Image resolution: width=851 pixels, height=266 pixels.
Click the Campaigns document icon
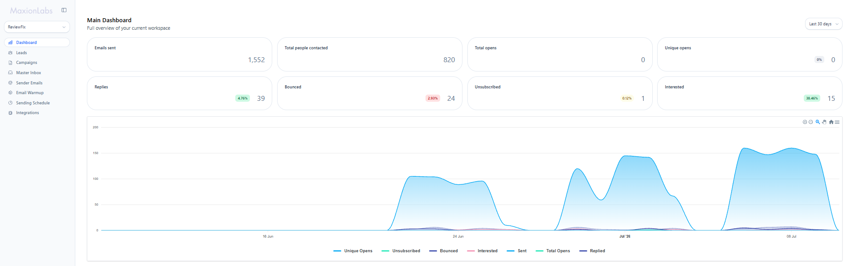click(x=10, y=63)
